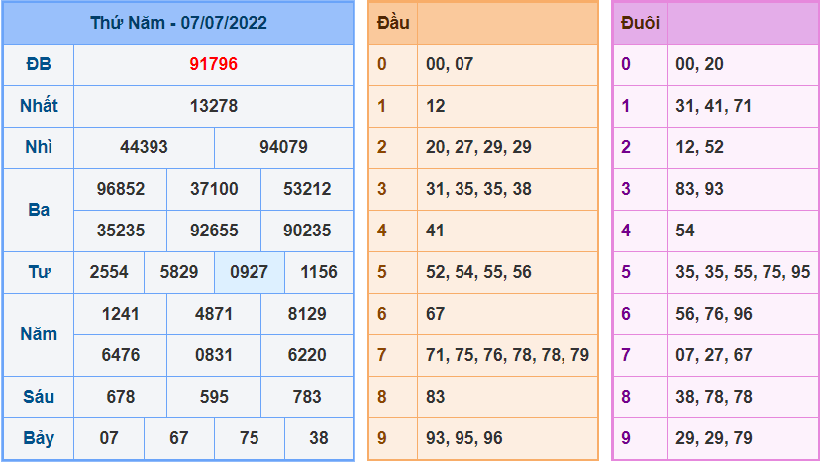Select second prize number 44393
821x462 pixels.
pos(144,147)
